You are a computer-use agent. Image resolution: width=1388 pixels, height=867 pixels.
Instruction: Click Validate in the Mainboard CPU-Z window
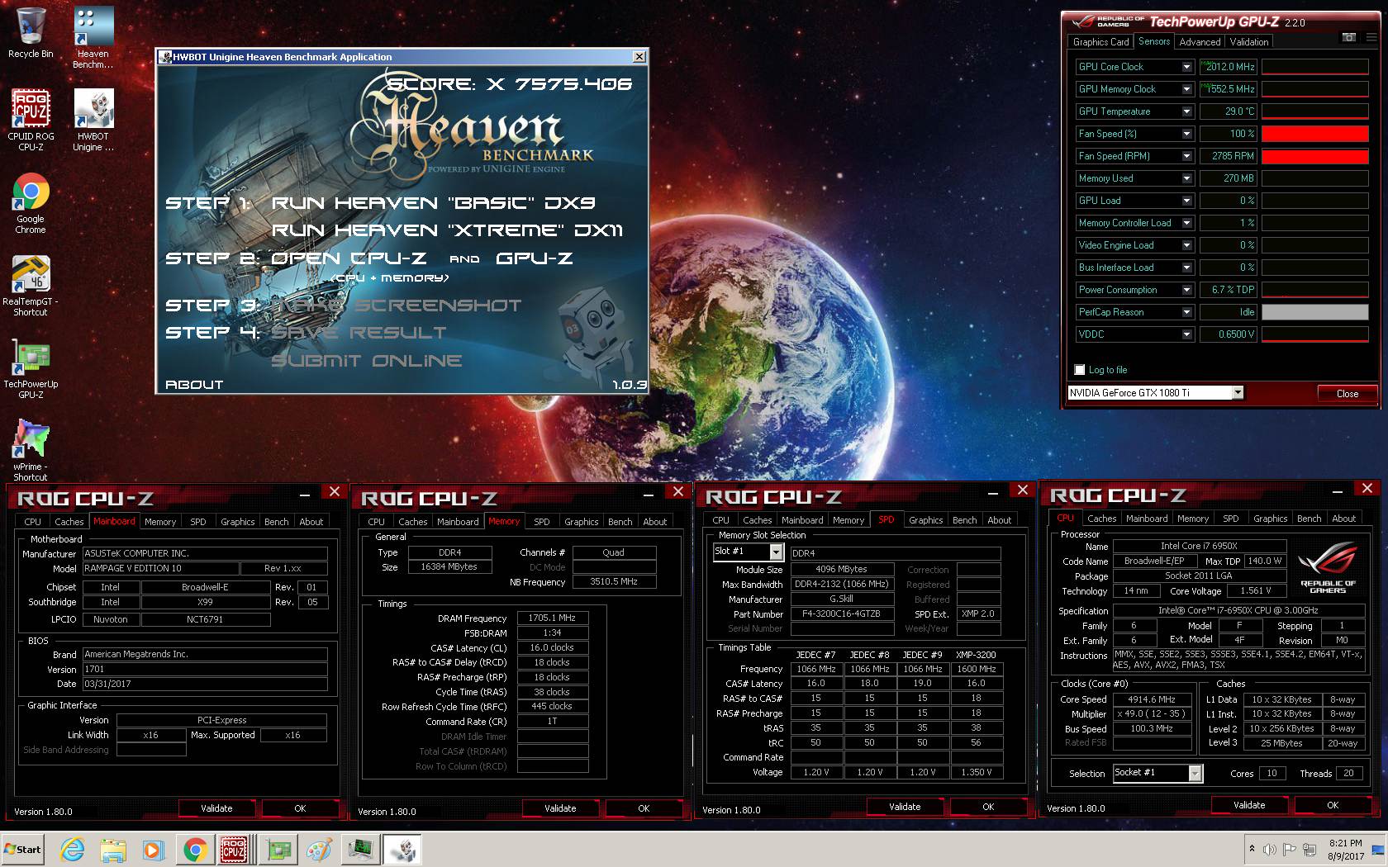[x=216, y=808]
